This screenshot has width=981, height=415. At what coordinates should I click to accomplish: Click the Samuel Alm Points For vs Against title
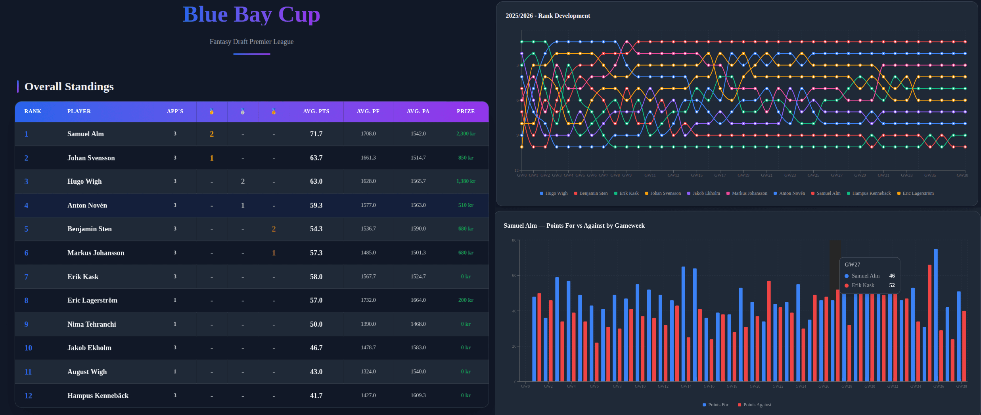(574, 226)
